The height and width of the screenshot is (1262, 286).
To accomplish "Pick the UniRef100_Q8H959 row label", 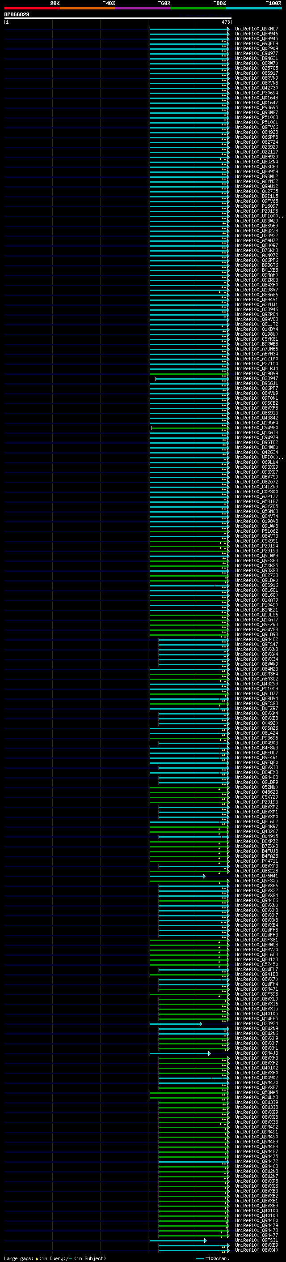I will 256,171.
